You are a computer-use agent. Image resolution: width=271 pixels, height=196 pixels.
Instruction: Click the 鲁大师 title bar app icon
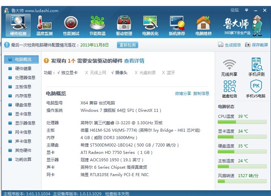(6, 10)
